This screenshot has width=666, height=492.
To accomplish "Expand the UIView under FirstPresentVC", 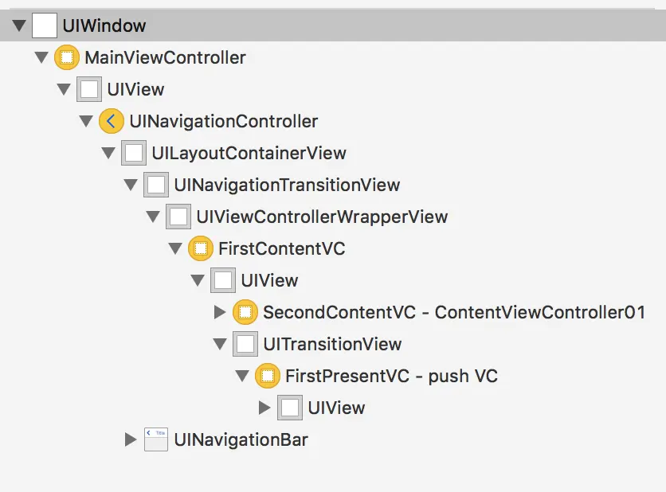I will click(264, 408).
